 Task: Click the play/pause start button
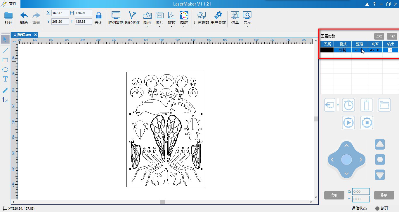tap(348, 123)
